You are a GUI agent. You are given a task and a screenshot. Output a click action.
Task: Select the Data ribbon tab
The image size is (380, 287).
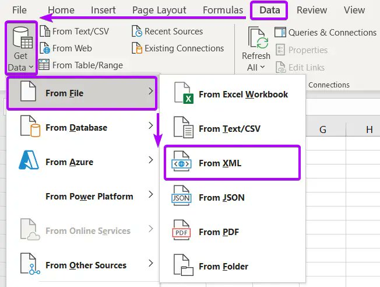[270, 10]
